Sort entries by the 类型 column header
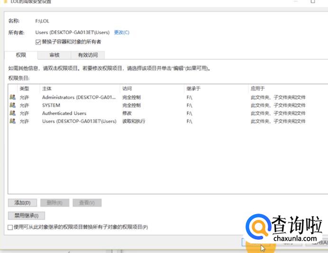 point(24,89)
